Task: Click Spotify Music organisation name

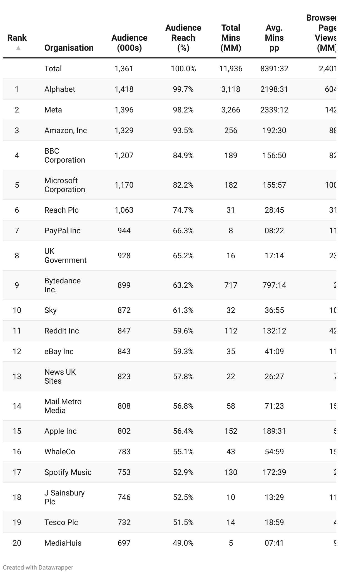Action: tap(68, 472)
